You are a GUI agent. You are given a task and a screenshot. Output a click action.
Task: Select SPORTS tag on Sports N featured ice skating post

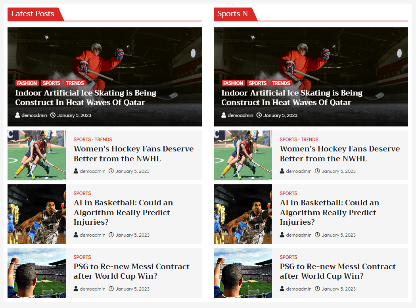click(x=258, y=83)
